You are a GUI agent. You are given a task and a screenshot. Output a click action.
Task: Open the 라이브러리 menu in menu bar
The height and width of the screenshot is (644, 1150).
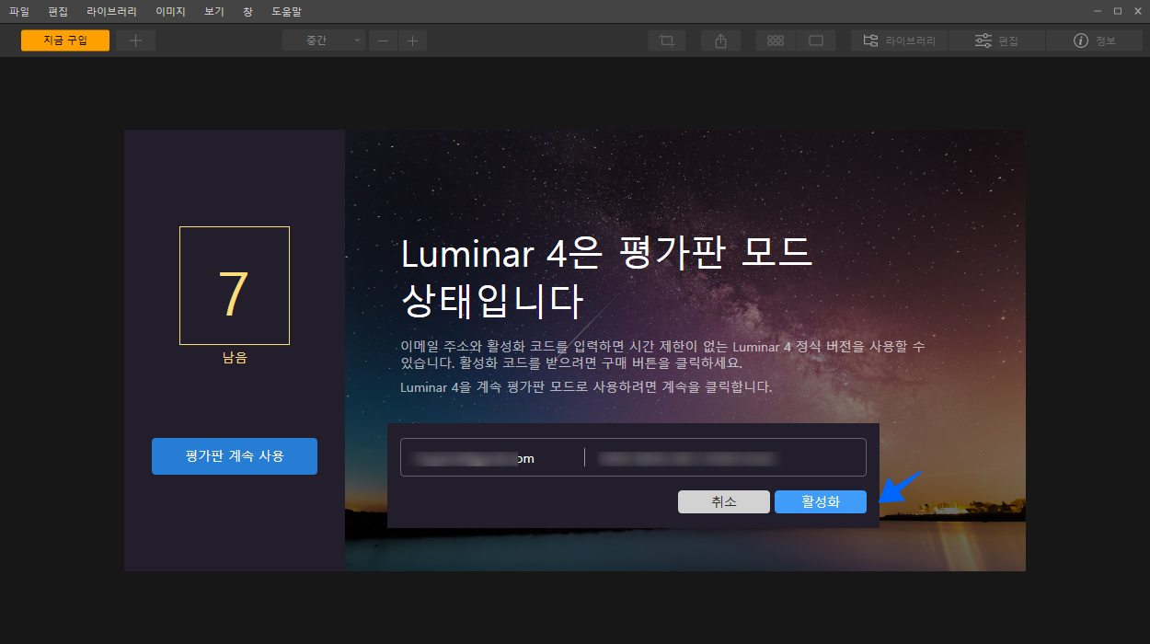[x=112, y=12]
